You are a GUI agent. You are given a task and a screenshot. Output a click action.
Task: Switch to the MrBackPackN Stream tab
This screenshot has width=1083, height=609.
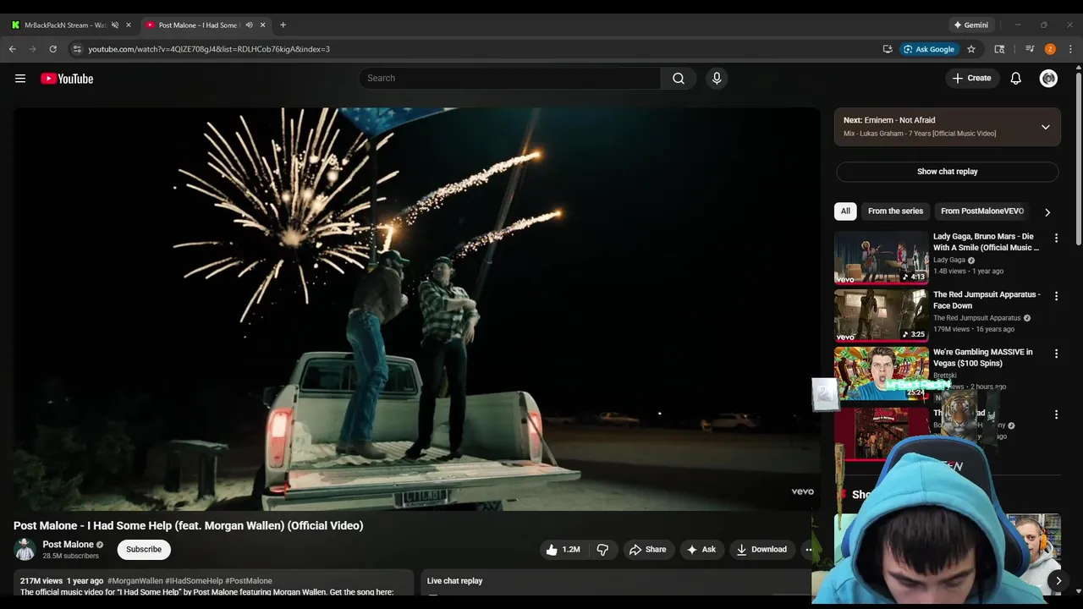coord(65,25)
